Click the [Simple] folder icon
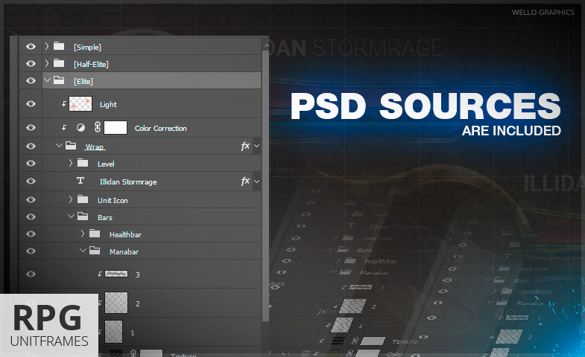Screen dimensions: 585x357 [x=59, y=46]
